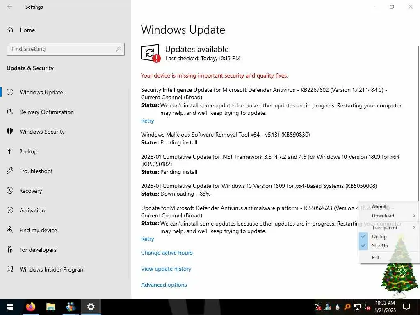Click the two-people icon in the system tray

click(328, 307)
